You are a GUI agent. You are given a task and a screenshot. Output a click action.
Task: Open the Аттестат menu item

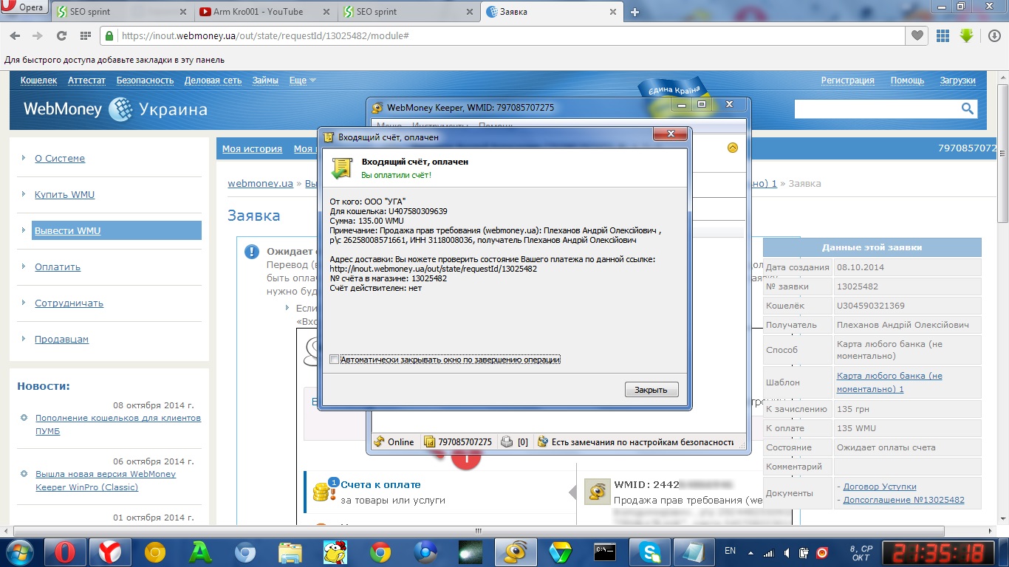coord(86,80)
